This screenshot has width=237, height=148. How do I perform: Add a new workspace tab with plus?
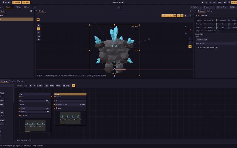tap(34, 7)
